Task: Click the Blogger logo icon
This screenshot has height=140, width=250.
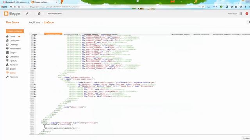Action: [6, 14]
